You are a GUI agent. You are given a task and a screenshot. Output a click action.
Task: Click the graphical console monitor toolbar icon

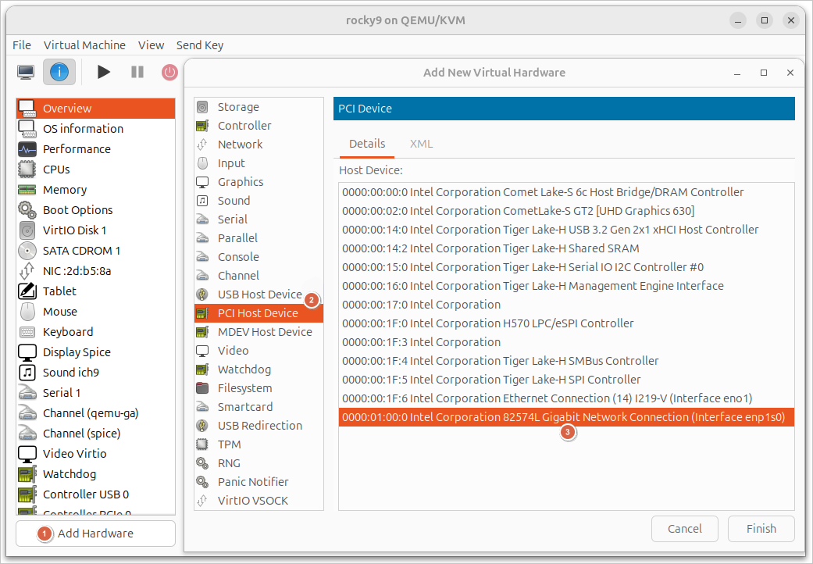pyautogui.click(x=27, y=72)
